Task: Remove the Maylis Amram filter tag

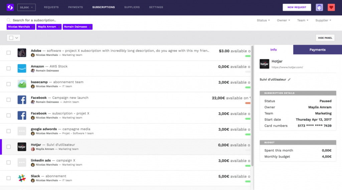Action: coord(59,27)
